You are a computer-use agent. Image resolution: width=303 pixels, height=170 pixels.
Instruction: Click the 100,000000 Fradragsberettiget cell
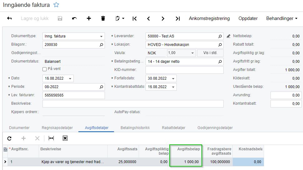pos(217,162)
